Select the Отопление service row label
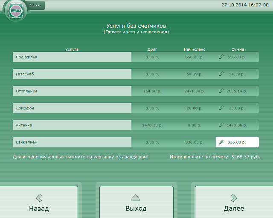This screenshot has height=218, width=273. coord(72,91)
